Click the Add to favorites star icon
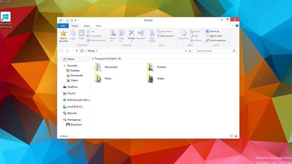The width and height of the screenshot is (292, 164). point(63,33)
